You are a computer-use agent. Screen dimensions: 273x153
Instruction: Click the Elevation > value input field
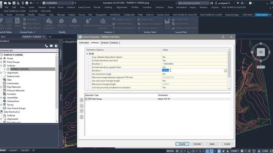point(193,71)
